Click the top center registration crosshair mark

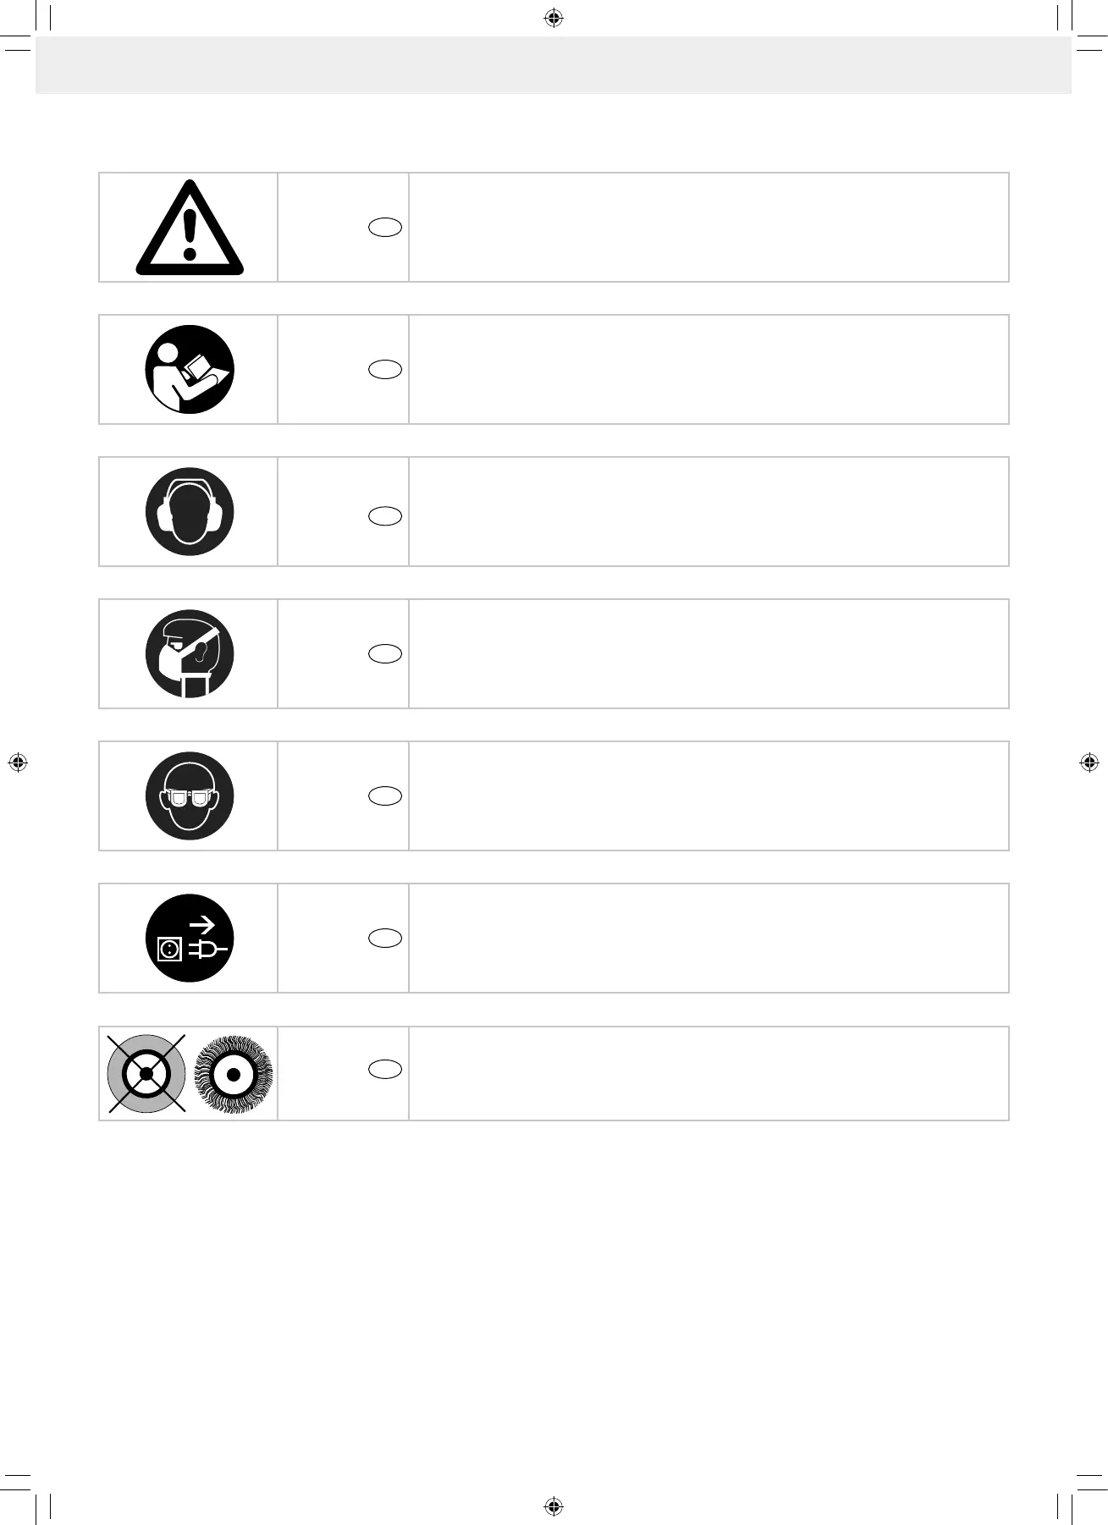[x=554, y=18]
